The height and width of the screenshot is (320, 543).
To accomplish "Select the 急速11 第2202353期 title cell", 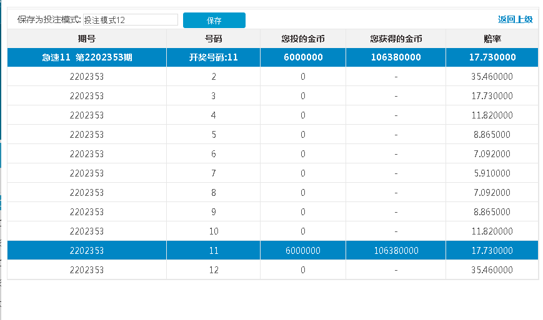I will coord(87,57).
